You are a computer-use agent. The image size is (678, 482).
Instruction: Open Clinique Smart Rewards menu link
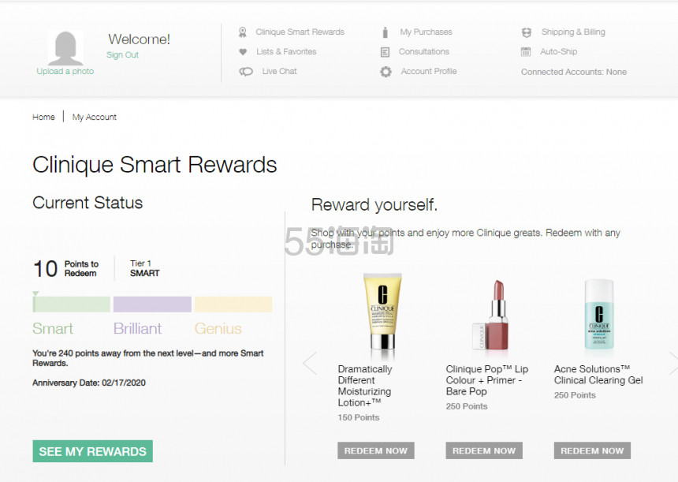pos(300,32)
